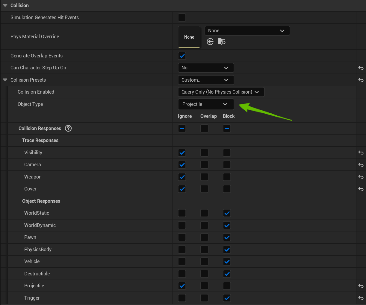Set all Collision Responses to Overlap

pyautogui.click(x=204, y=129)
